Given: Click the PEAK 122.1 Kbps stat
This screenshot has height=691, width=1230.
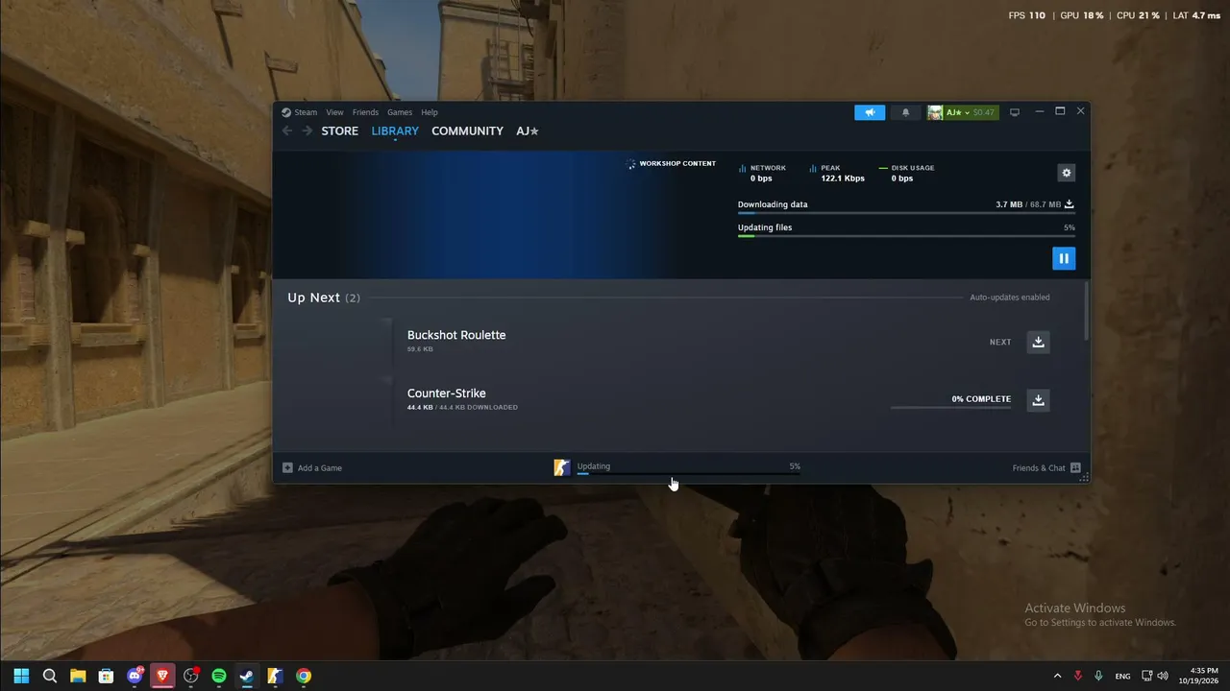Looking at the screenshot, I should [837, 173].
